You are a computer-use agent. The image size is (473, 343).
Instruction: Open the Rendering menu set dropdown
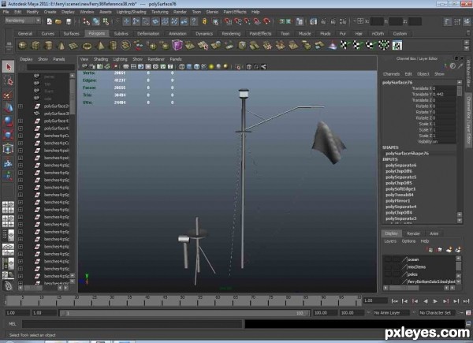click(23, 21)
